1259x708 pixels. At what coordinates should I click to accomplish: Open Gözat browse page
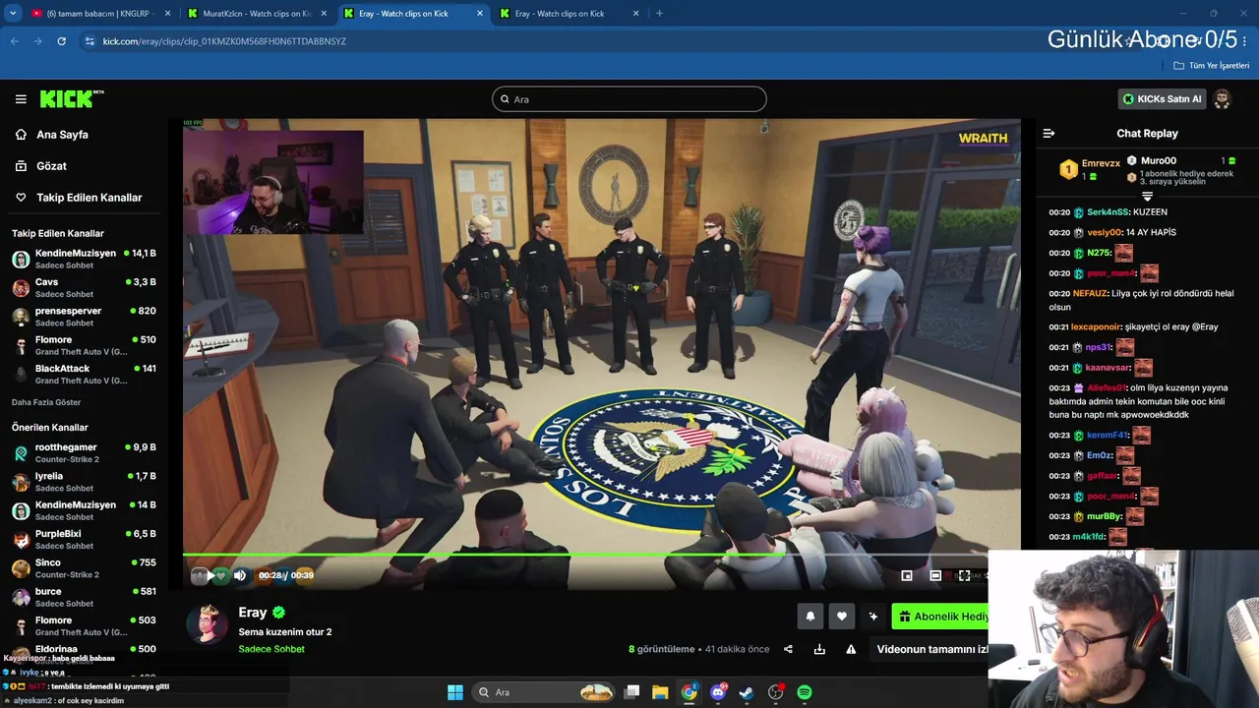51,166
